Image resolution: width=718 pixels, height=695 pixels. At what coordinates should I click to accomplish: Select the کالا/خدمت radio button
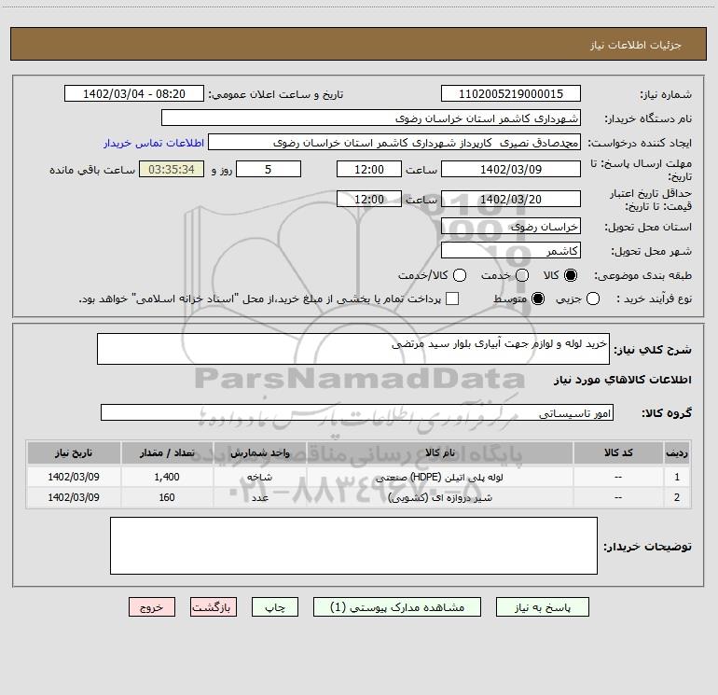pyautogui.click(x=460, y=275)
